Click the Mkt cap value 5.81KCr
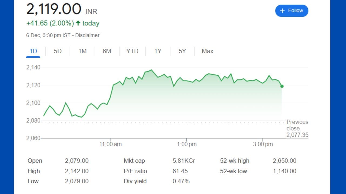The image size is (346, 194). click(x=184, y=161)
